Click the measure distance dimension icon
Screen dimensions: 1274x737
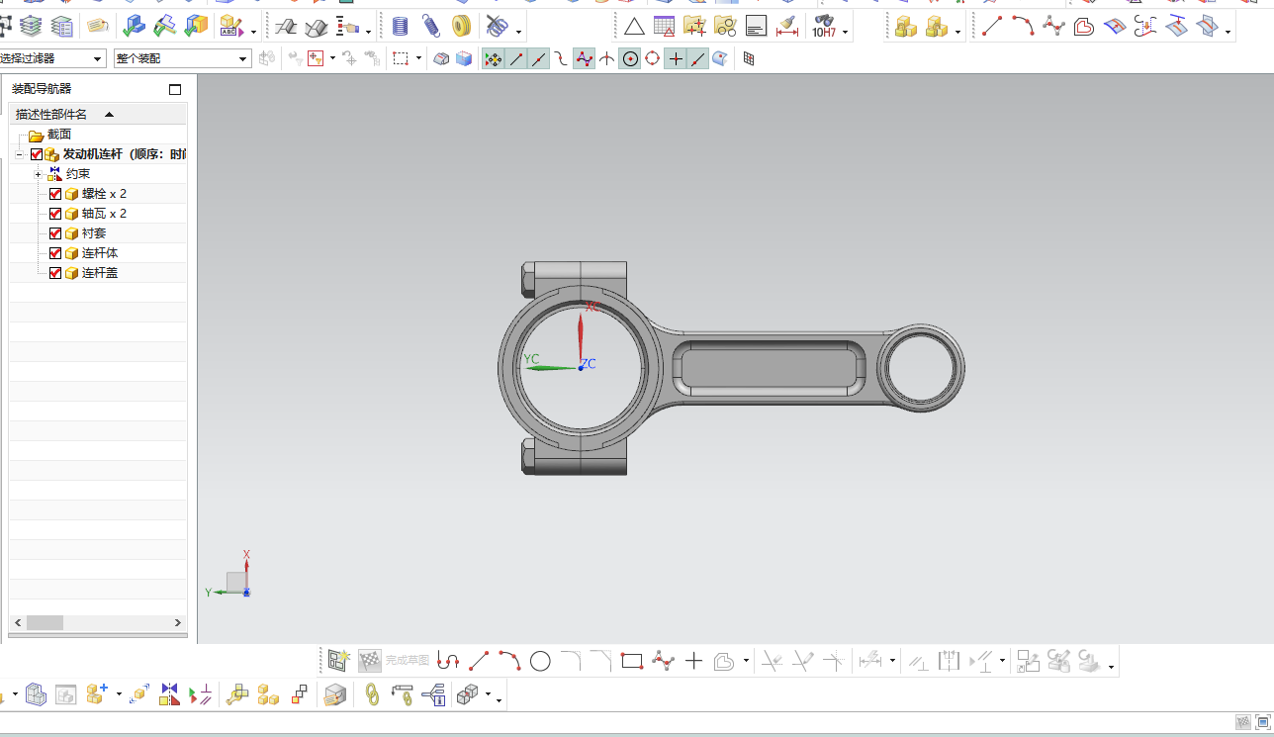click(787, 27)
